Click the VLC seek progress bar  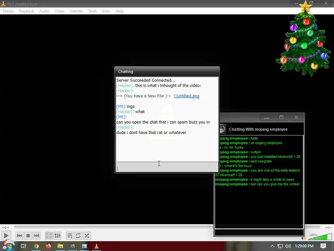click(167, 227)
